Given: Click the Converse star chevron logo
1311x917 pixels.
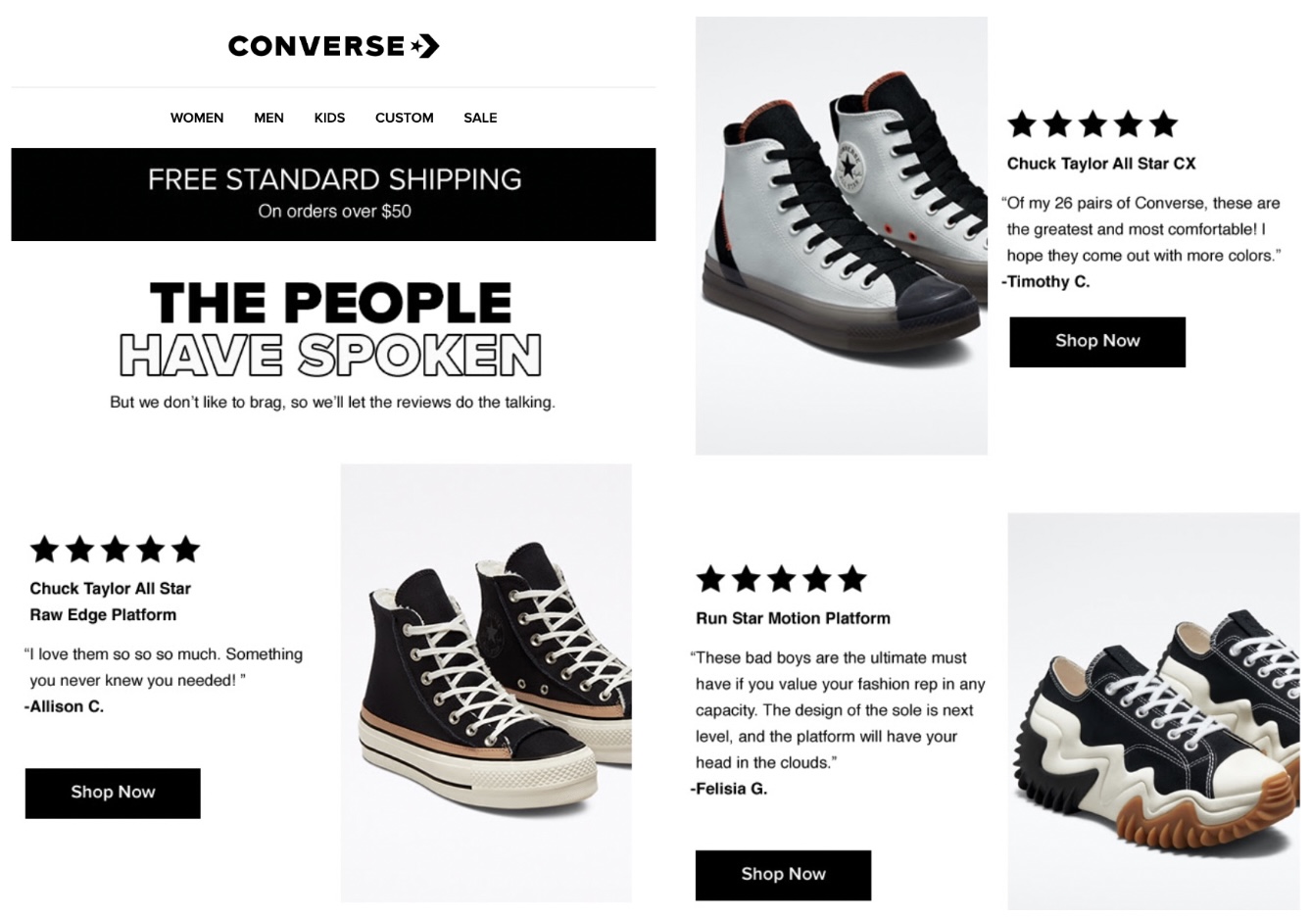Looking at the screenshot, I should 425,46.
